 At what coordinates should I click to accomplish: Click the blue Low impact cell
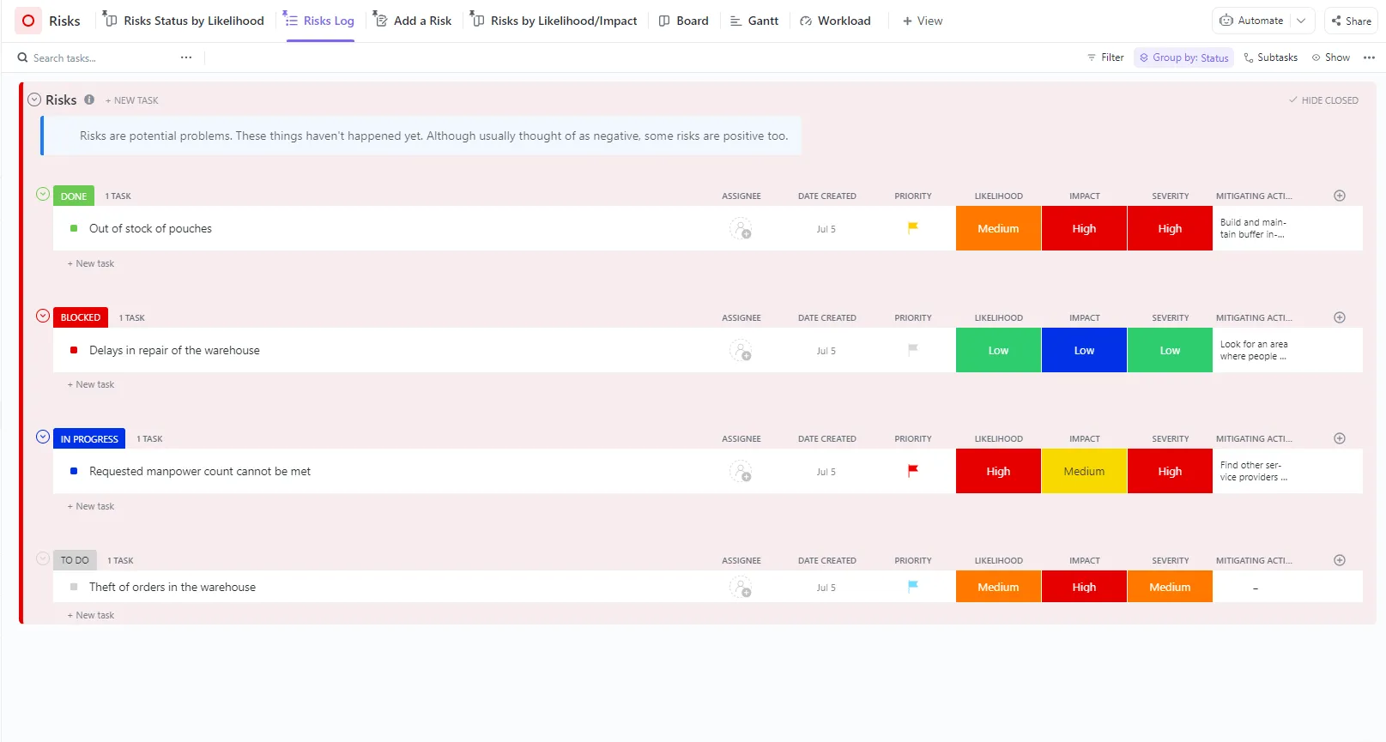pos(1084,350)
